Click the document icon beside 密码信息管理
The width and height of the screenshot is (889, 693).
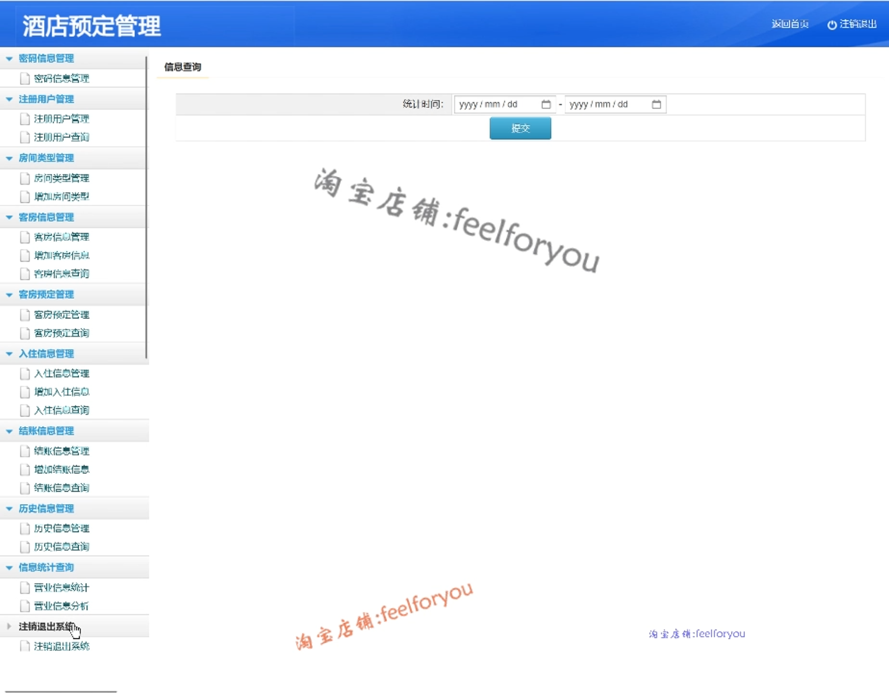tap(25, 78)
